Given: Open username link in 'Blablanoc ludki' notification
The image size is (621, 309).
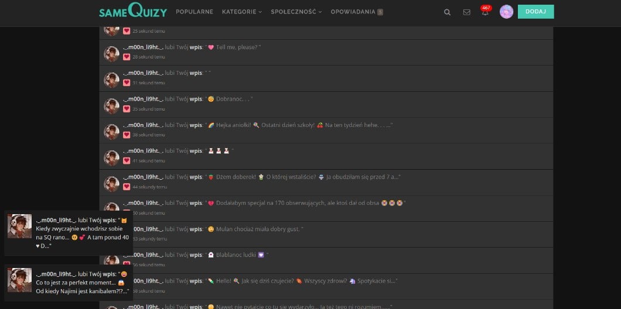Looking at the screenshot, I should pos(143,255).
